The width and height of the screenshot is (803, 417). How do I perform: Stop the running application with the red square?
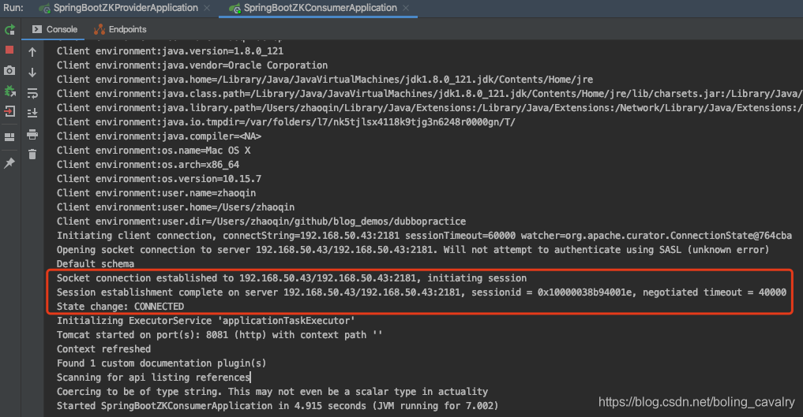9,50
